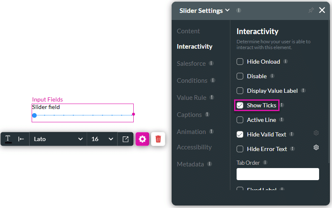Delete element using red trash icon
The width and height of the screenshot is (332, 208).
point(158,139)
